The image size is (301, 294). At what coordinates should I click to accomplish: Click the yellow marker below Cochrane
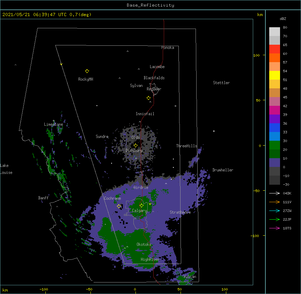tap(119, 206)
